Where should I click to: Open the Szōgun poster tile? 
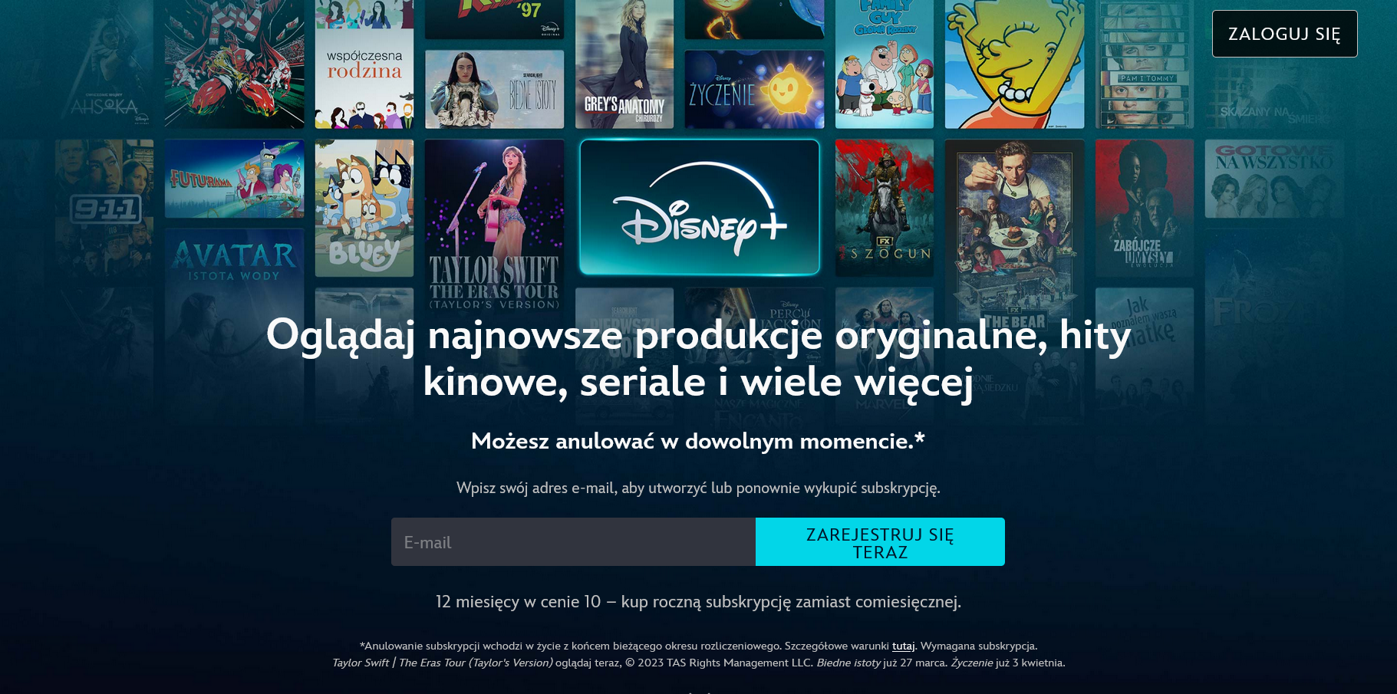click(885, 208)
